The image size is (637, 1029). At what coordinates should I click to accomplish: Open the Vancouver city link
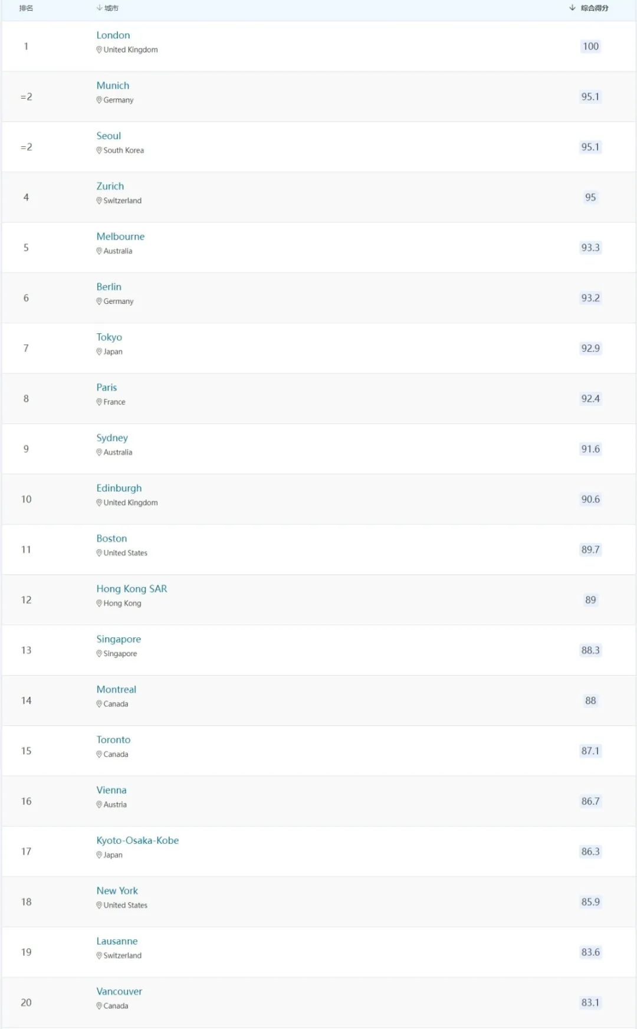coord(119,991)
